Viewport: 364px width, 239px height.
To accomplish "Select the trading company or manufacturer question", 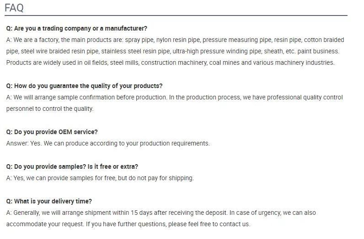I will (x=77, y=28).
